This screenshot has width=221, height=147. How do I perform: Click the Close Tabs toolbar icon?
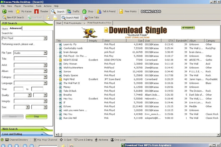[85, 18]
